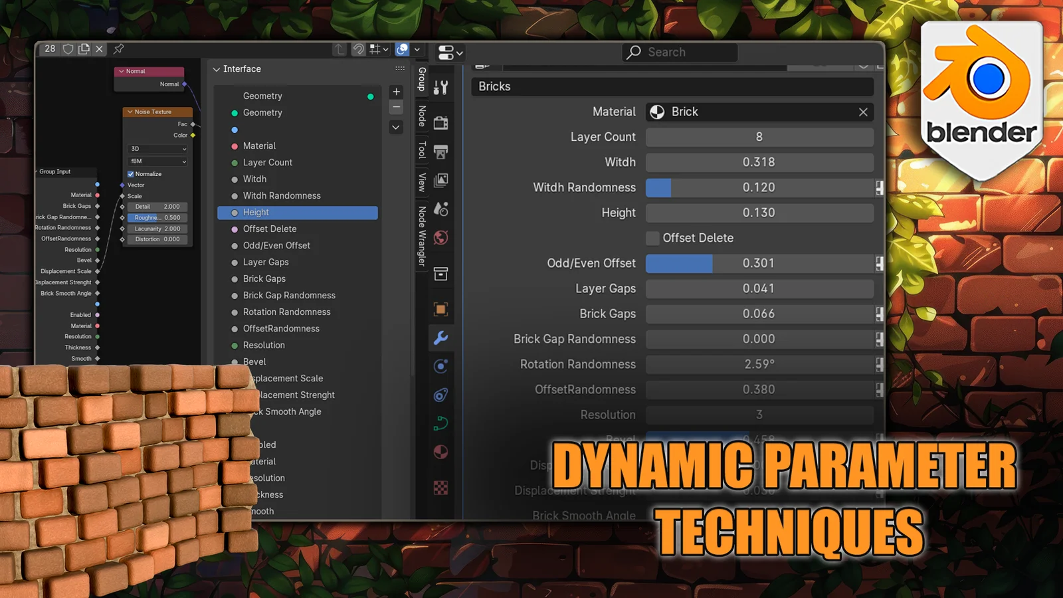Screen dimensions: 1063x598
Task: Open the Render properties camera icon
Action: [x=440, y=123]
